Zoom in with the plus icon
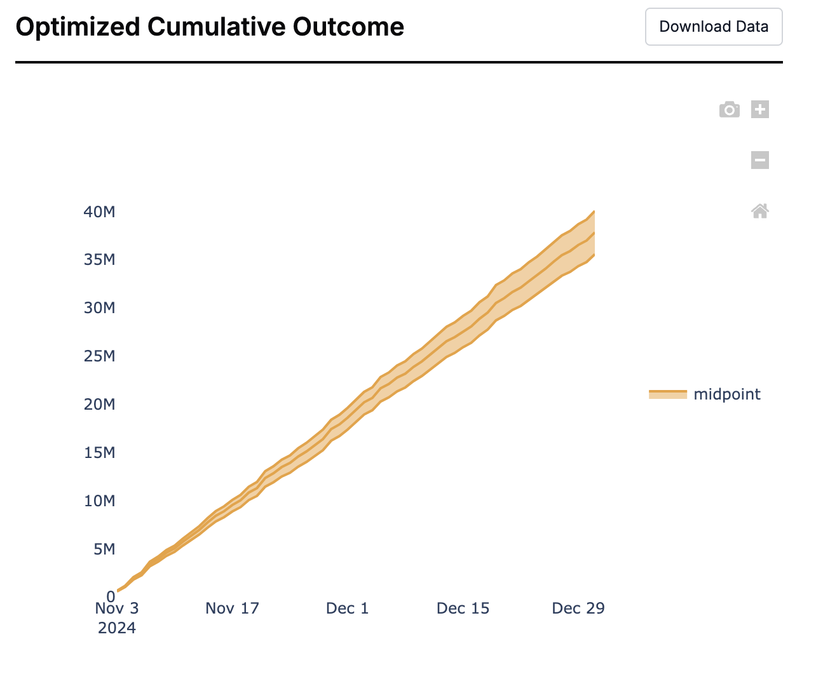Image resolution: width=816 pixels, height=686 pixels. [760, 109]
